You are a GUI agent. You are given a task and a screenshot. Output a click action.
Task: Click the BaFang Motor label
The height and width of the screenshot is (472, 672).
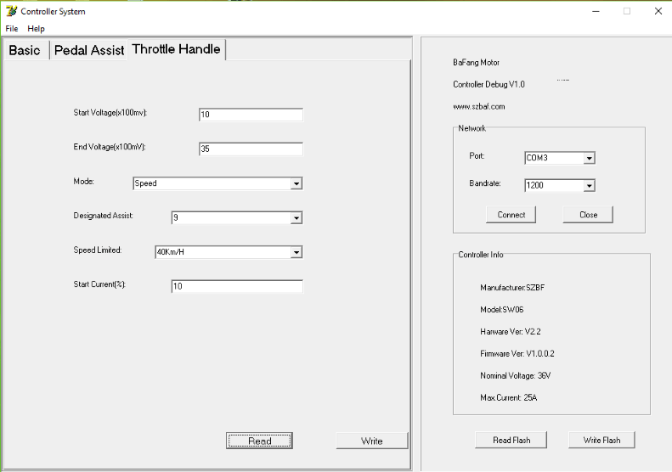(476, 63)
